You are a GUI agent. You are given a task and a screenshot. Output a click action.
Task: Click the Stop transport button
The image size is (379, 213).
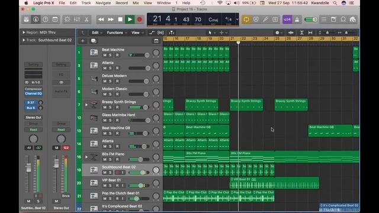click(120, 20)
